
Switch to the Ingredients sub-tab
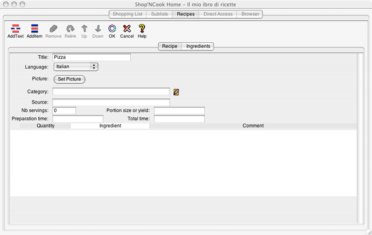pyautogui.click(x=198, y=46)
